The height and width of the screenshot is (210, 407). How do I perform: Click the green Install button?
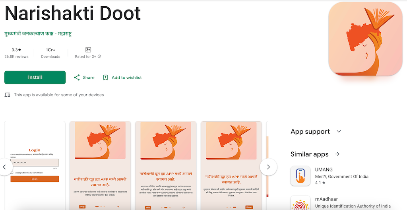coord(35,78)
